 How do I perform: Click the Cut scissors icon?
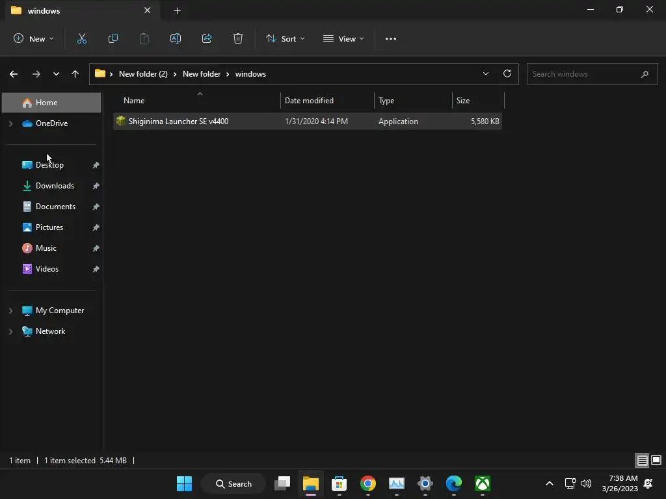(x=81, y=38)
